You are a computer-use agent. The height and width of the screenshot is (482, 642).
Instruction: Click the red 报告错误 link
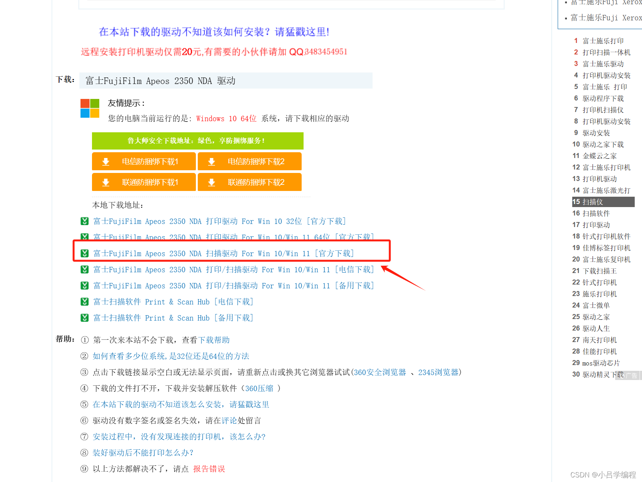click(209, 469)
